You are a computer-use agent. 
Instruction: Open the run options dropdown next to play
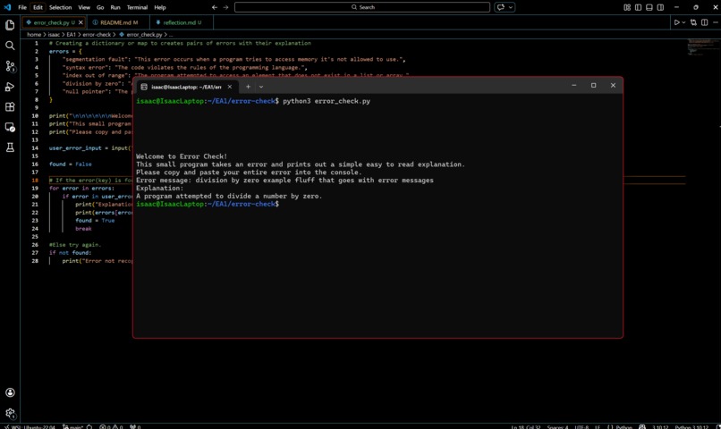(683, 22)
